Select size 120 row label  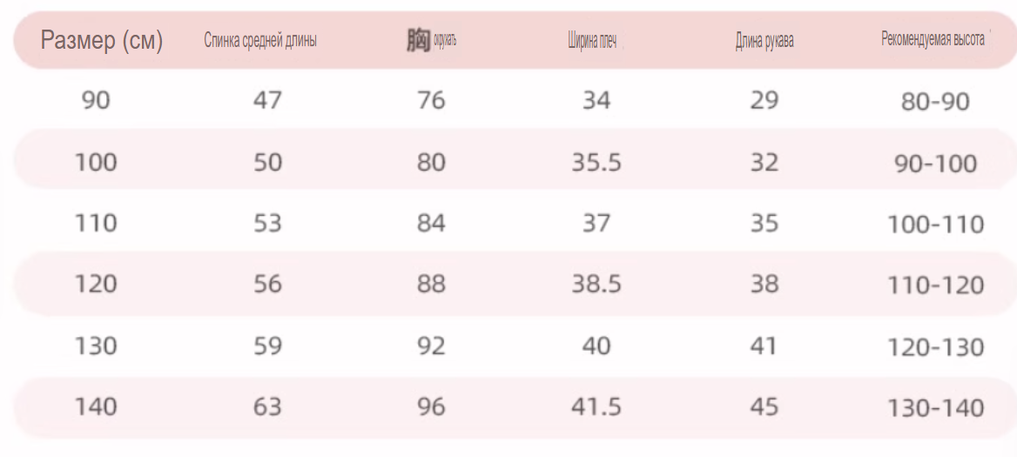96,285
